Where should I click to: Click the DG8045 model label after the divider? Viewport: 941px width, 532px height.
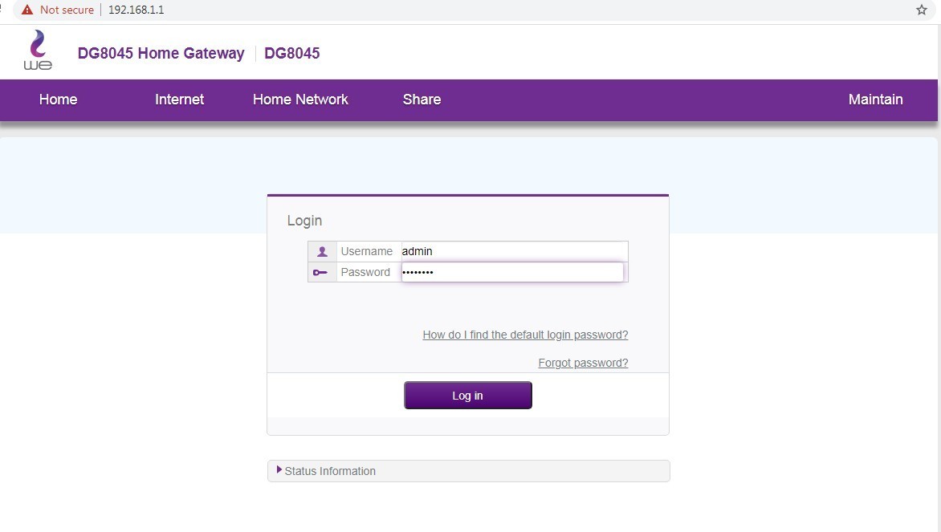[x=291, y=54]
